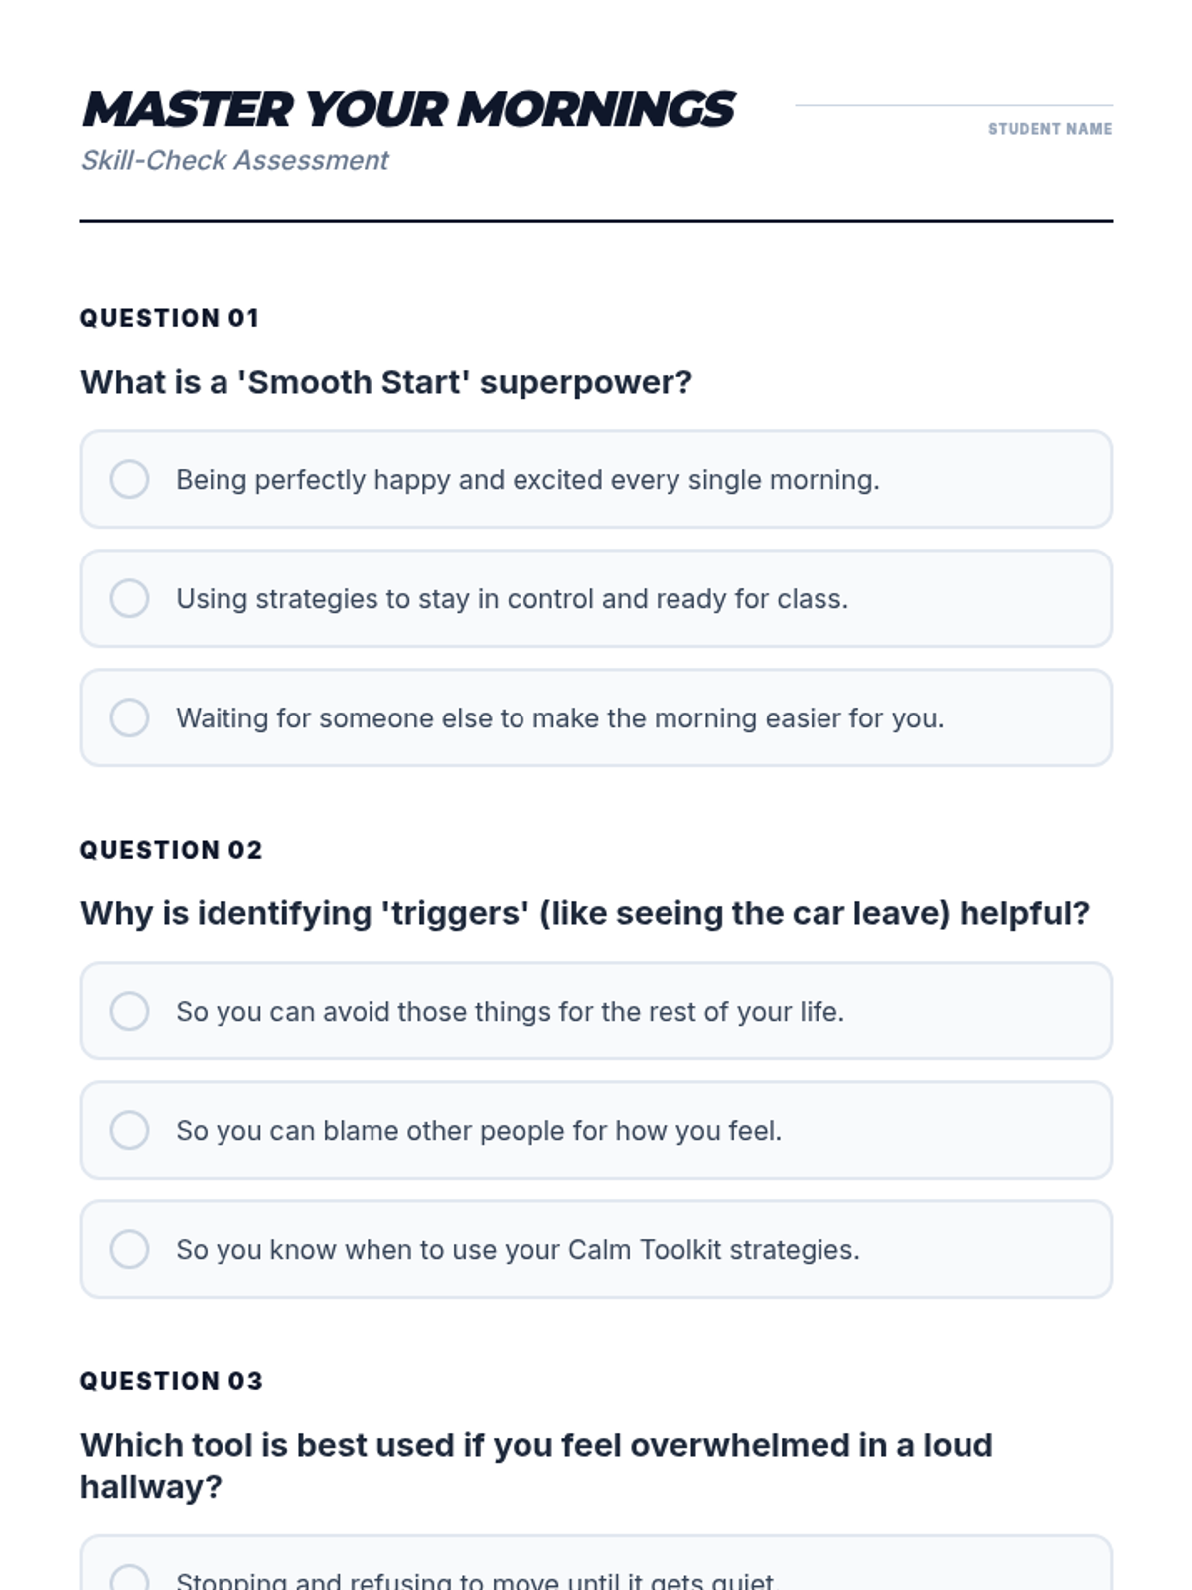The width and height of the screenshot is (1192, 1590).
Task: Select radio circle for 'Stopping and refusing to move'
Action: (x=129, y=1578)
